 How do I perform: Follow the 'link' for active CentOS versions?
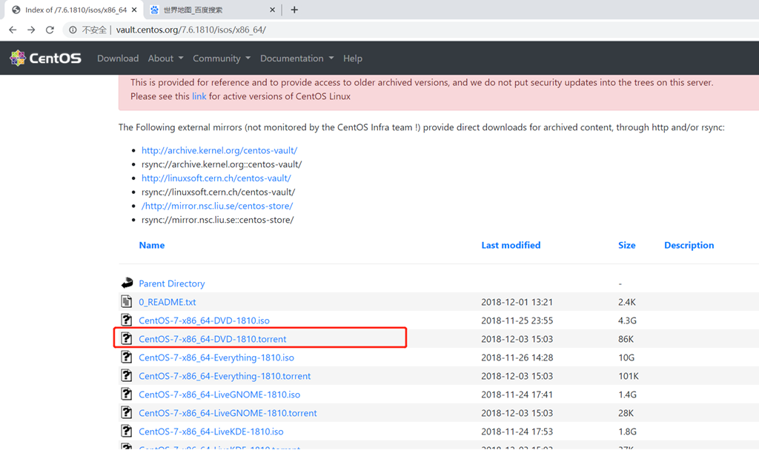(199, 96)
